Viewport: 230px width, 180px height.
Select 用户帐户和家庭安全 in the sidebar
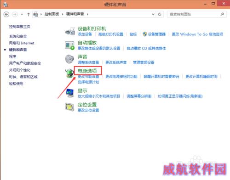(x=25, y=63)
